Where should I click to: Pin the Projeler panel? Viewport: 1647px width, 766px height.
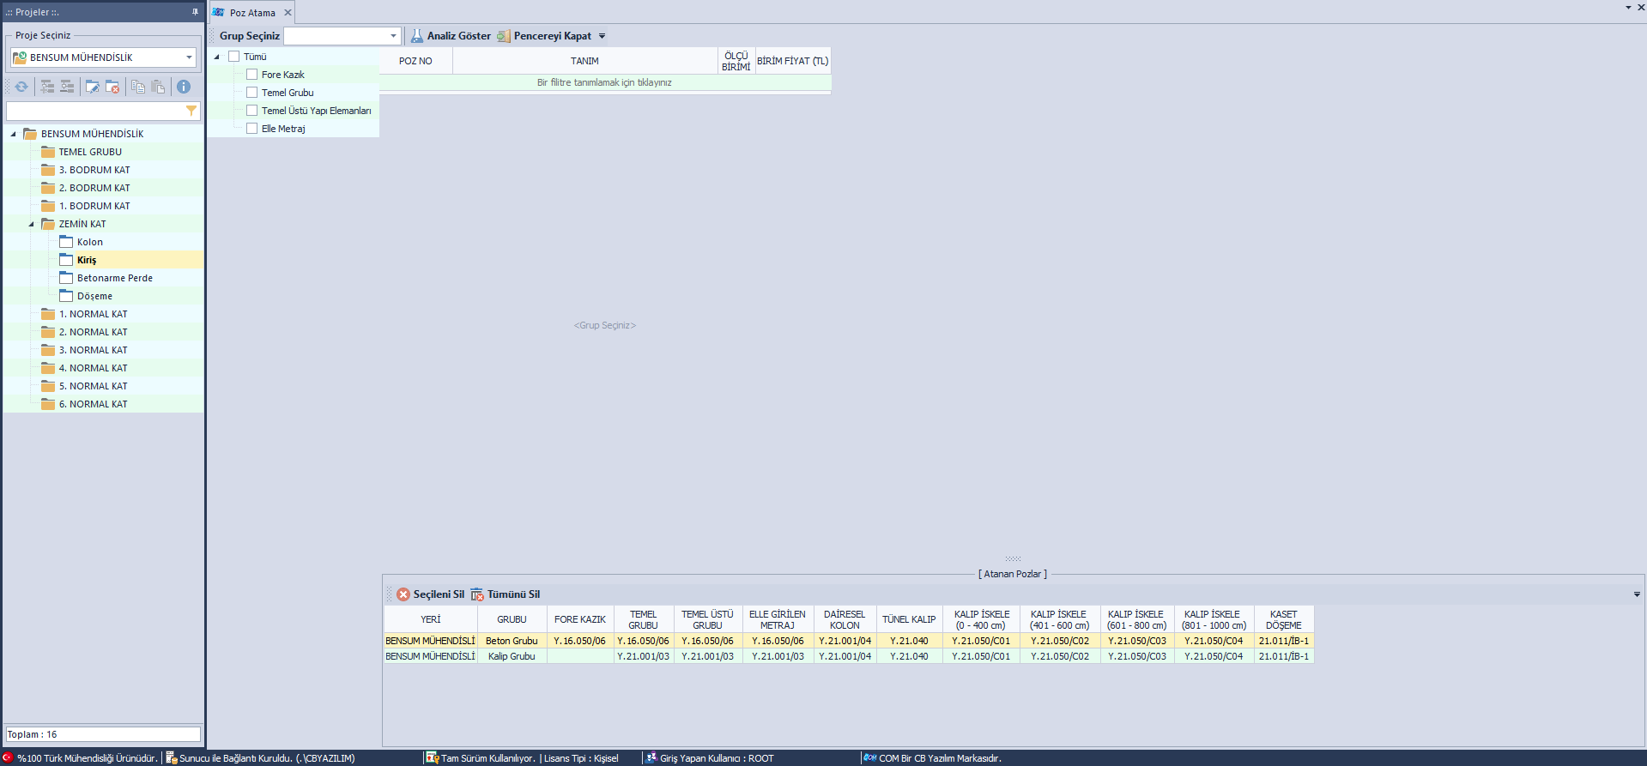click(x=195, y=12)
